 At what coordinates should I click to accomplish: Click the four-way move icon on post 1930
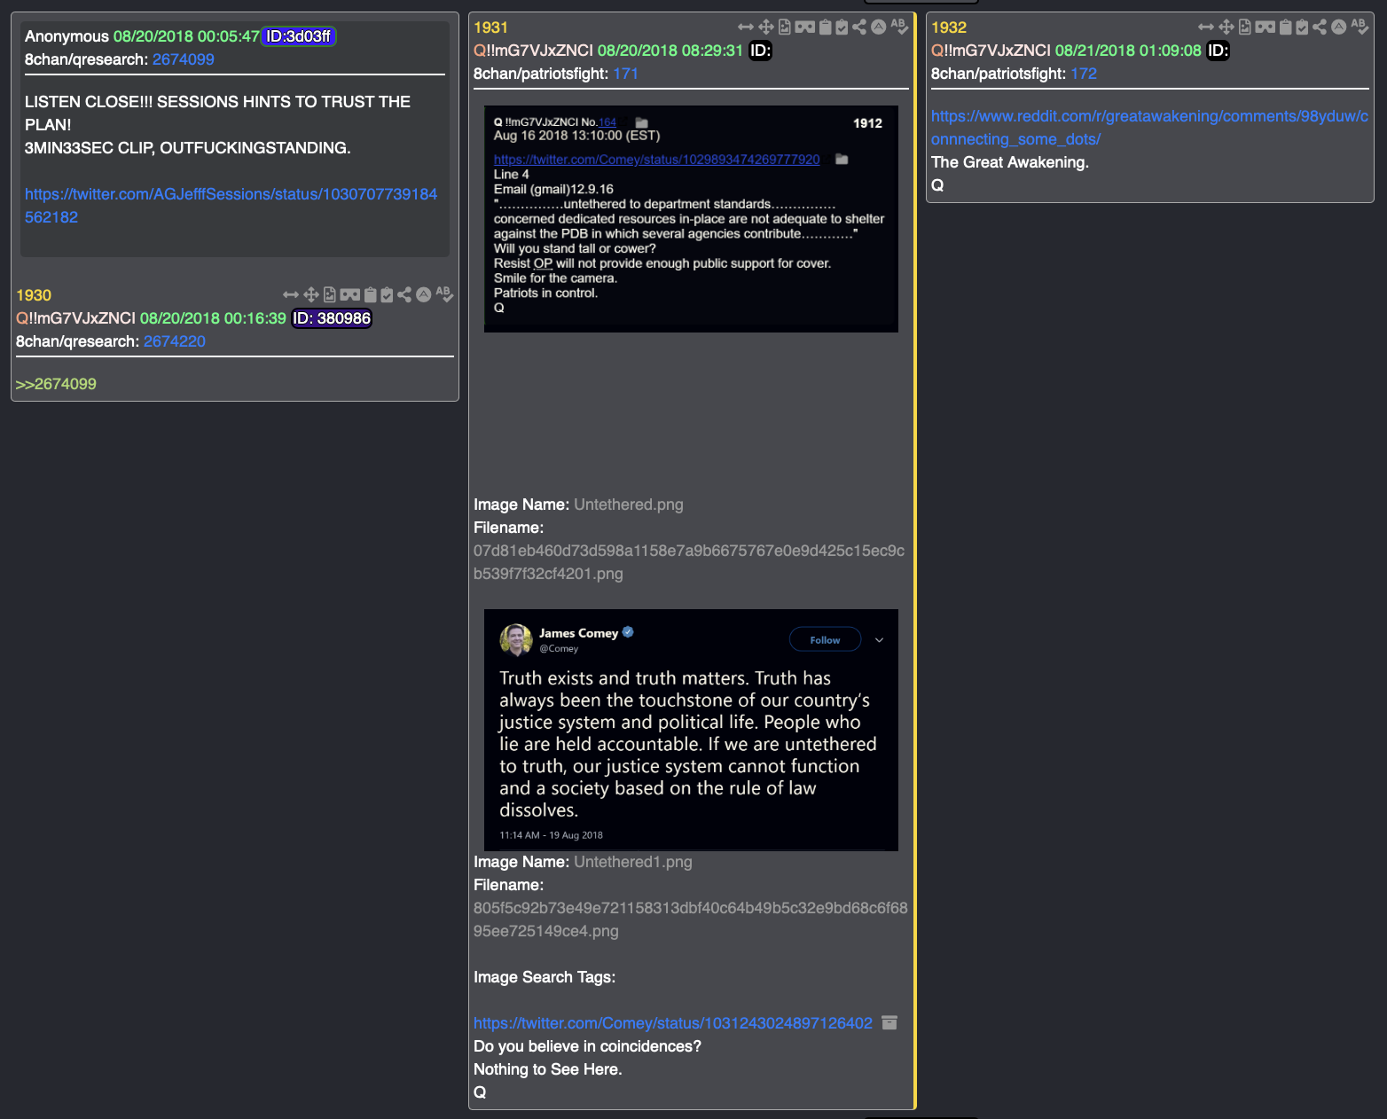(311, 295)
